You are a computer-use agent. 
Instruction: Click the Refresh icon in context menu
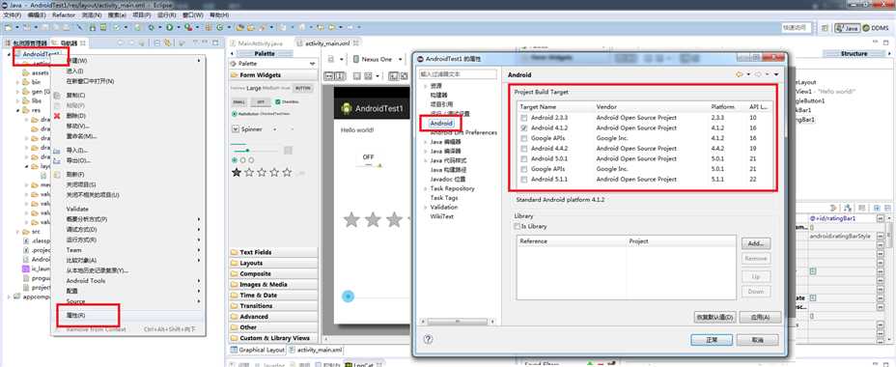(57, 174)
